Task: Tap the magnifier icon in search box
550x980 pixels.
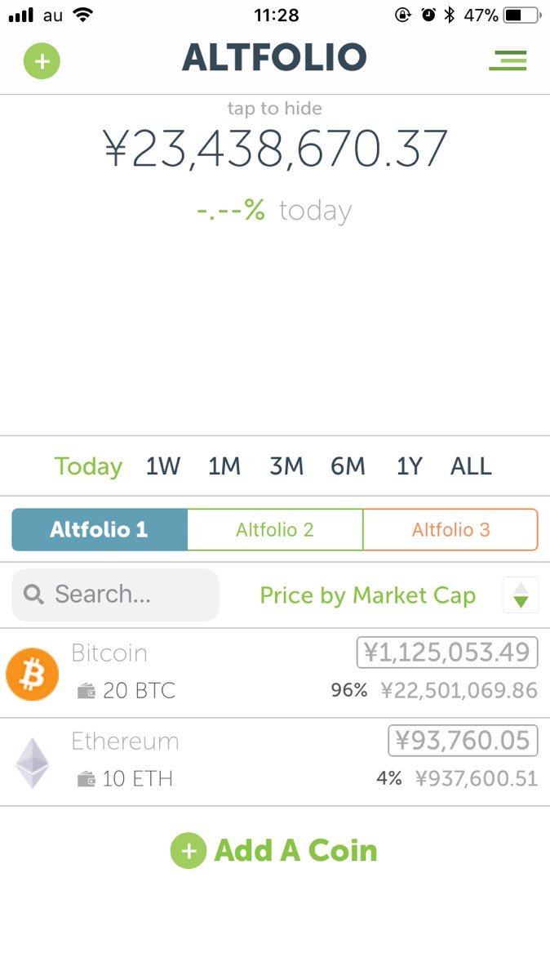Action: click(33, 595)
